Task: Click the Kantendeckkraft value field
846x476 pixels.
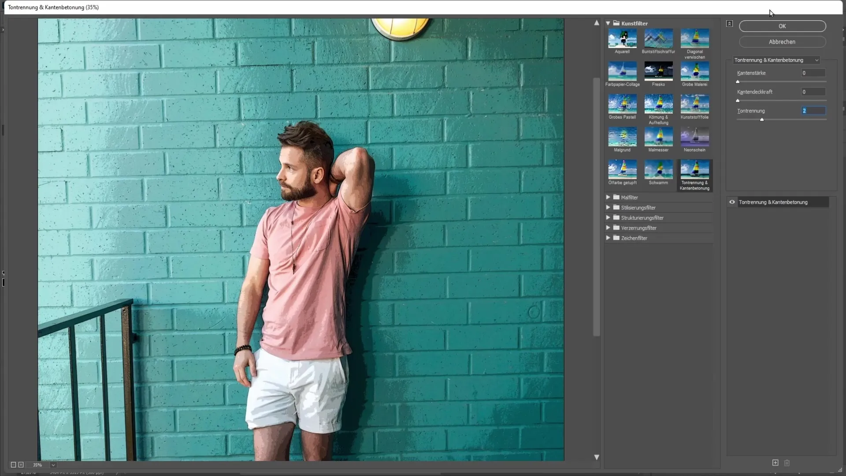Action: (813, 92)
